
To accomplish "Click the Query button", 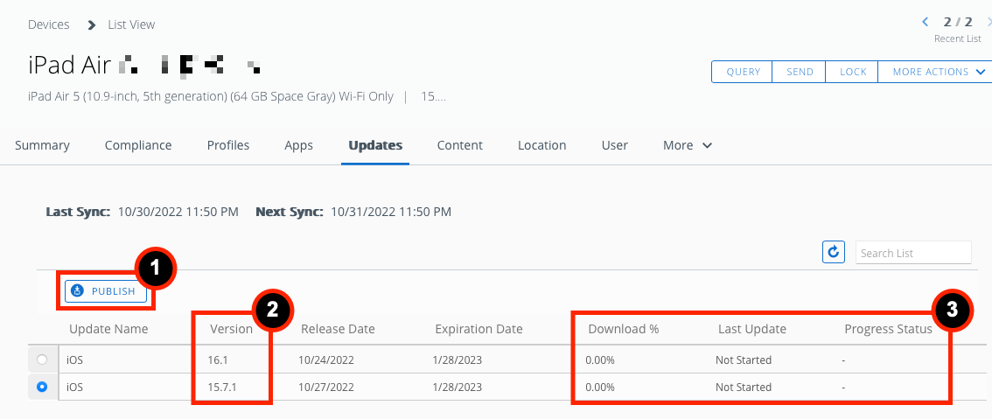I will click(743, 72).
